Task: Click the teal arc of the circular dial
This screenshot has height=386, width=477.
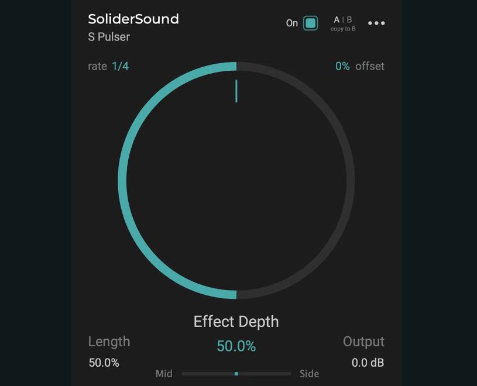Action: pos(122,181)
